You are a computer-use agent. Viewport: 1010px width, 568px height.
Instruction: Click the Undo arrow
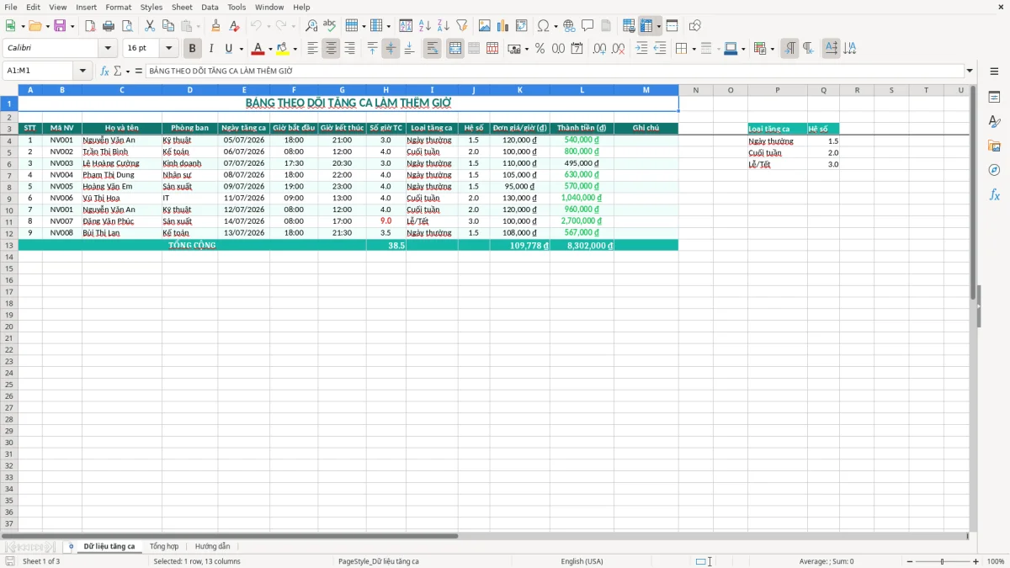tap(256, 26)
